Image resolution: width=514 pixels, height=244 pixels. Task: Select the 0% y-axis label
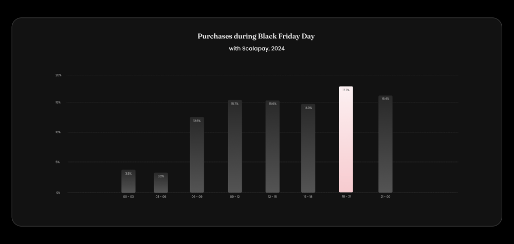(x=59, y=193)
